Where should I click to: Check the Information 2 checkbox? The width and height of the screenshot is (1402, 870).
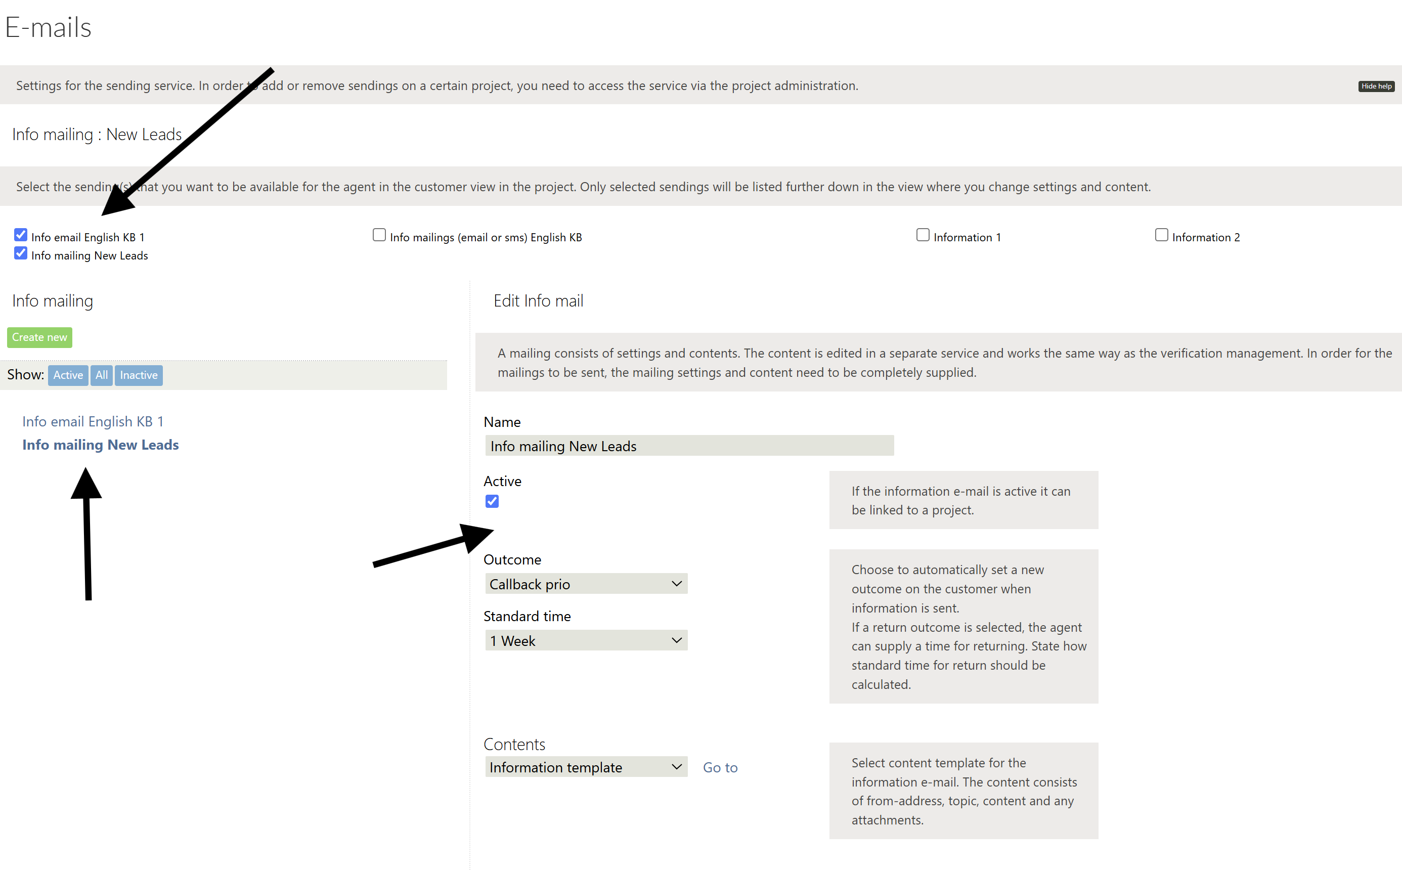point(1162,235)
